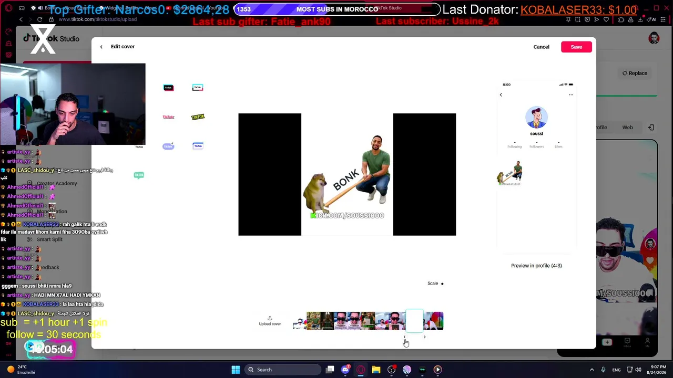Viewport: 673px width, 378px height.
Task: Open OBS Studio from the taskbar
Action: 391,370
